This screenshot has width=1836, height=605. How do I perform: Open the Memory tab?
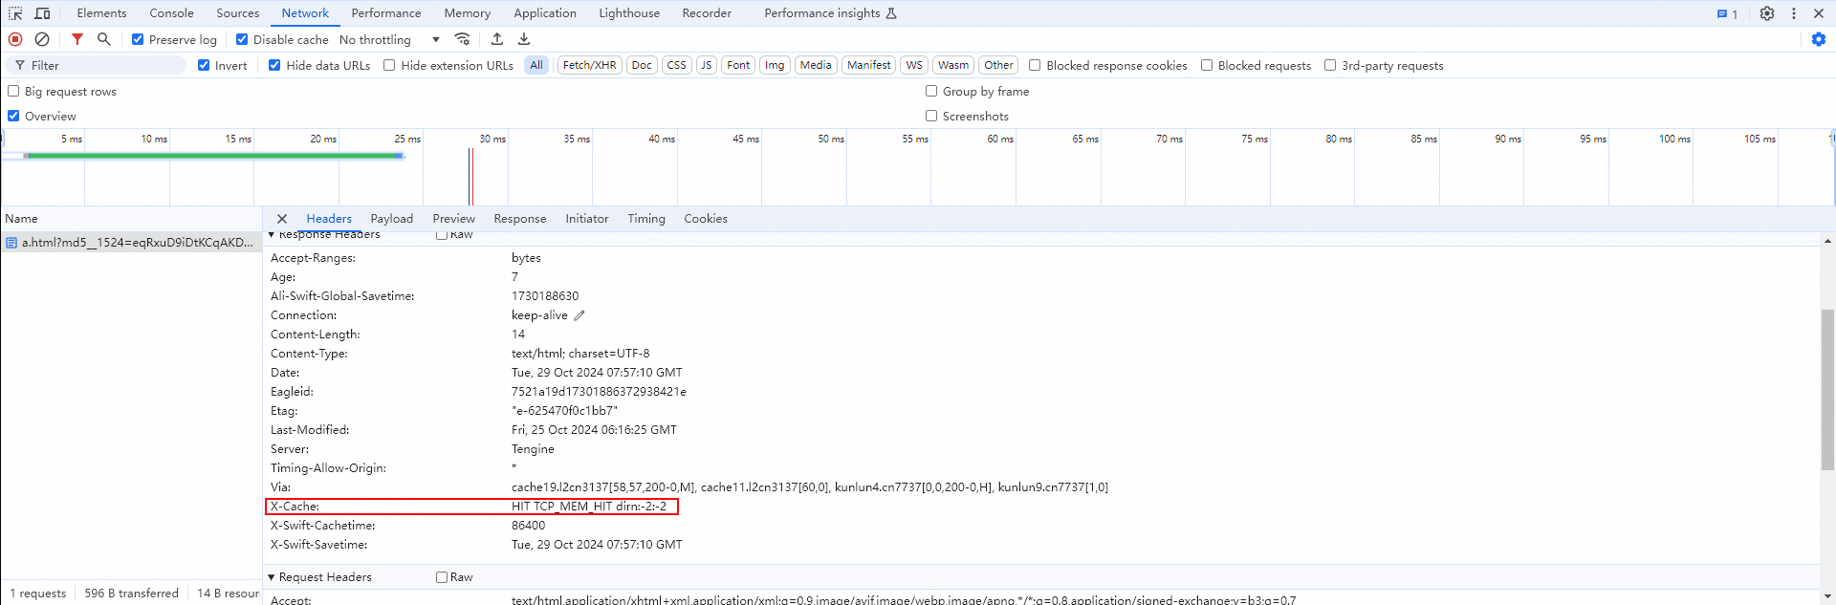click(468, 13)
